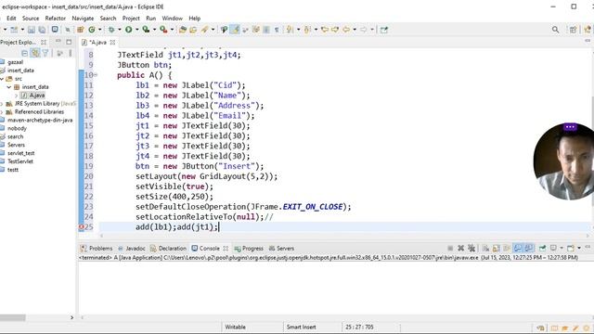Image resolution: width=594 pixels, height=334 pixels.
Task: Click the New Java Class green icon
Action: pyautogui.click(x=92, y=30)
